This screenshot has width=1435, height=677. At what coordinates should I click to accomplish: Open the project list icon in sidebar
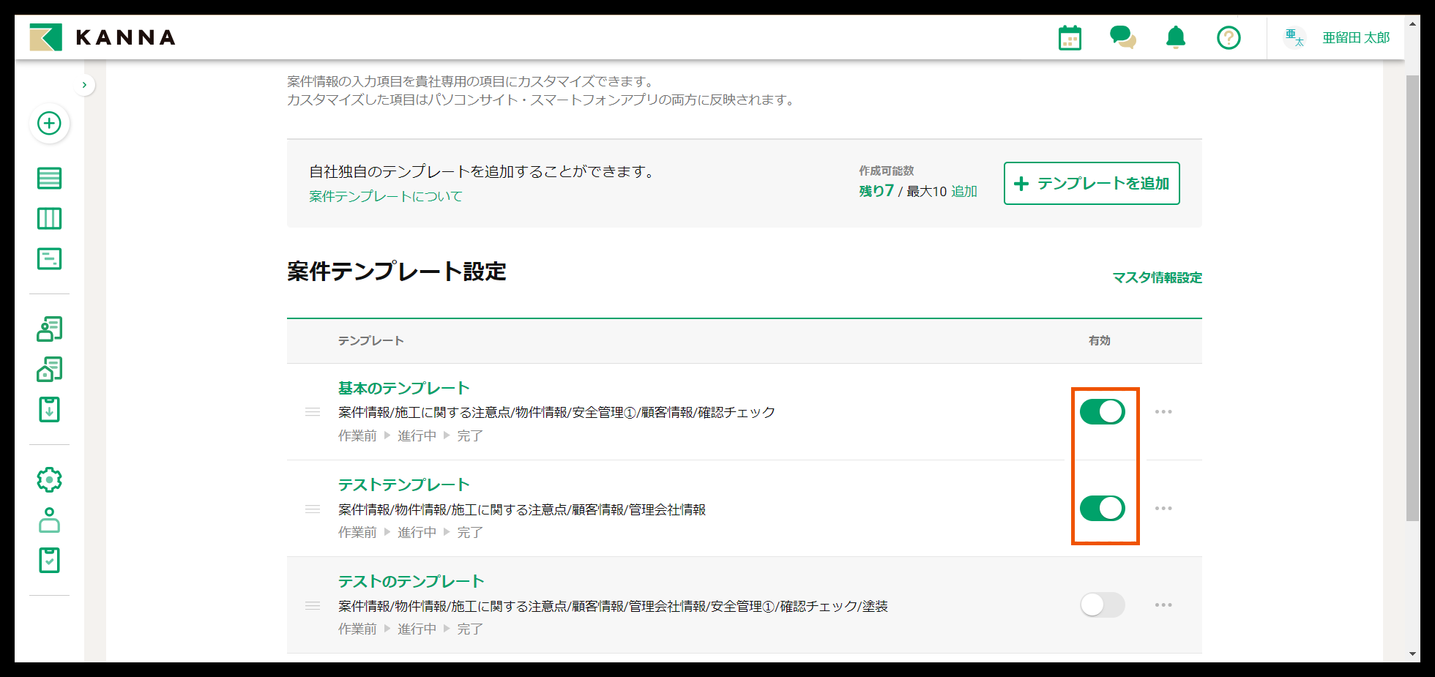49,178
